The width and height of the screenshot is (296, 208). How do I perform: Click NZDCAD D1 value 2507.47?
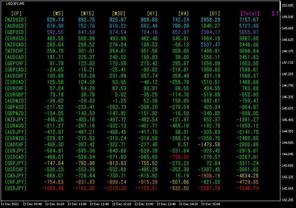(x=210, y=45)
